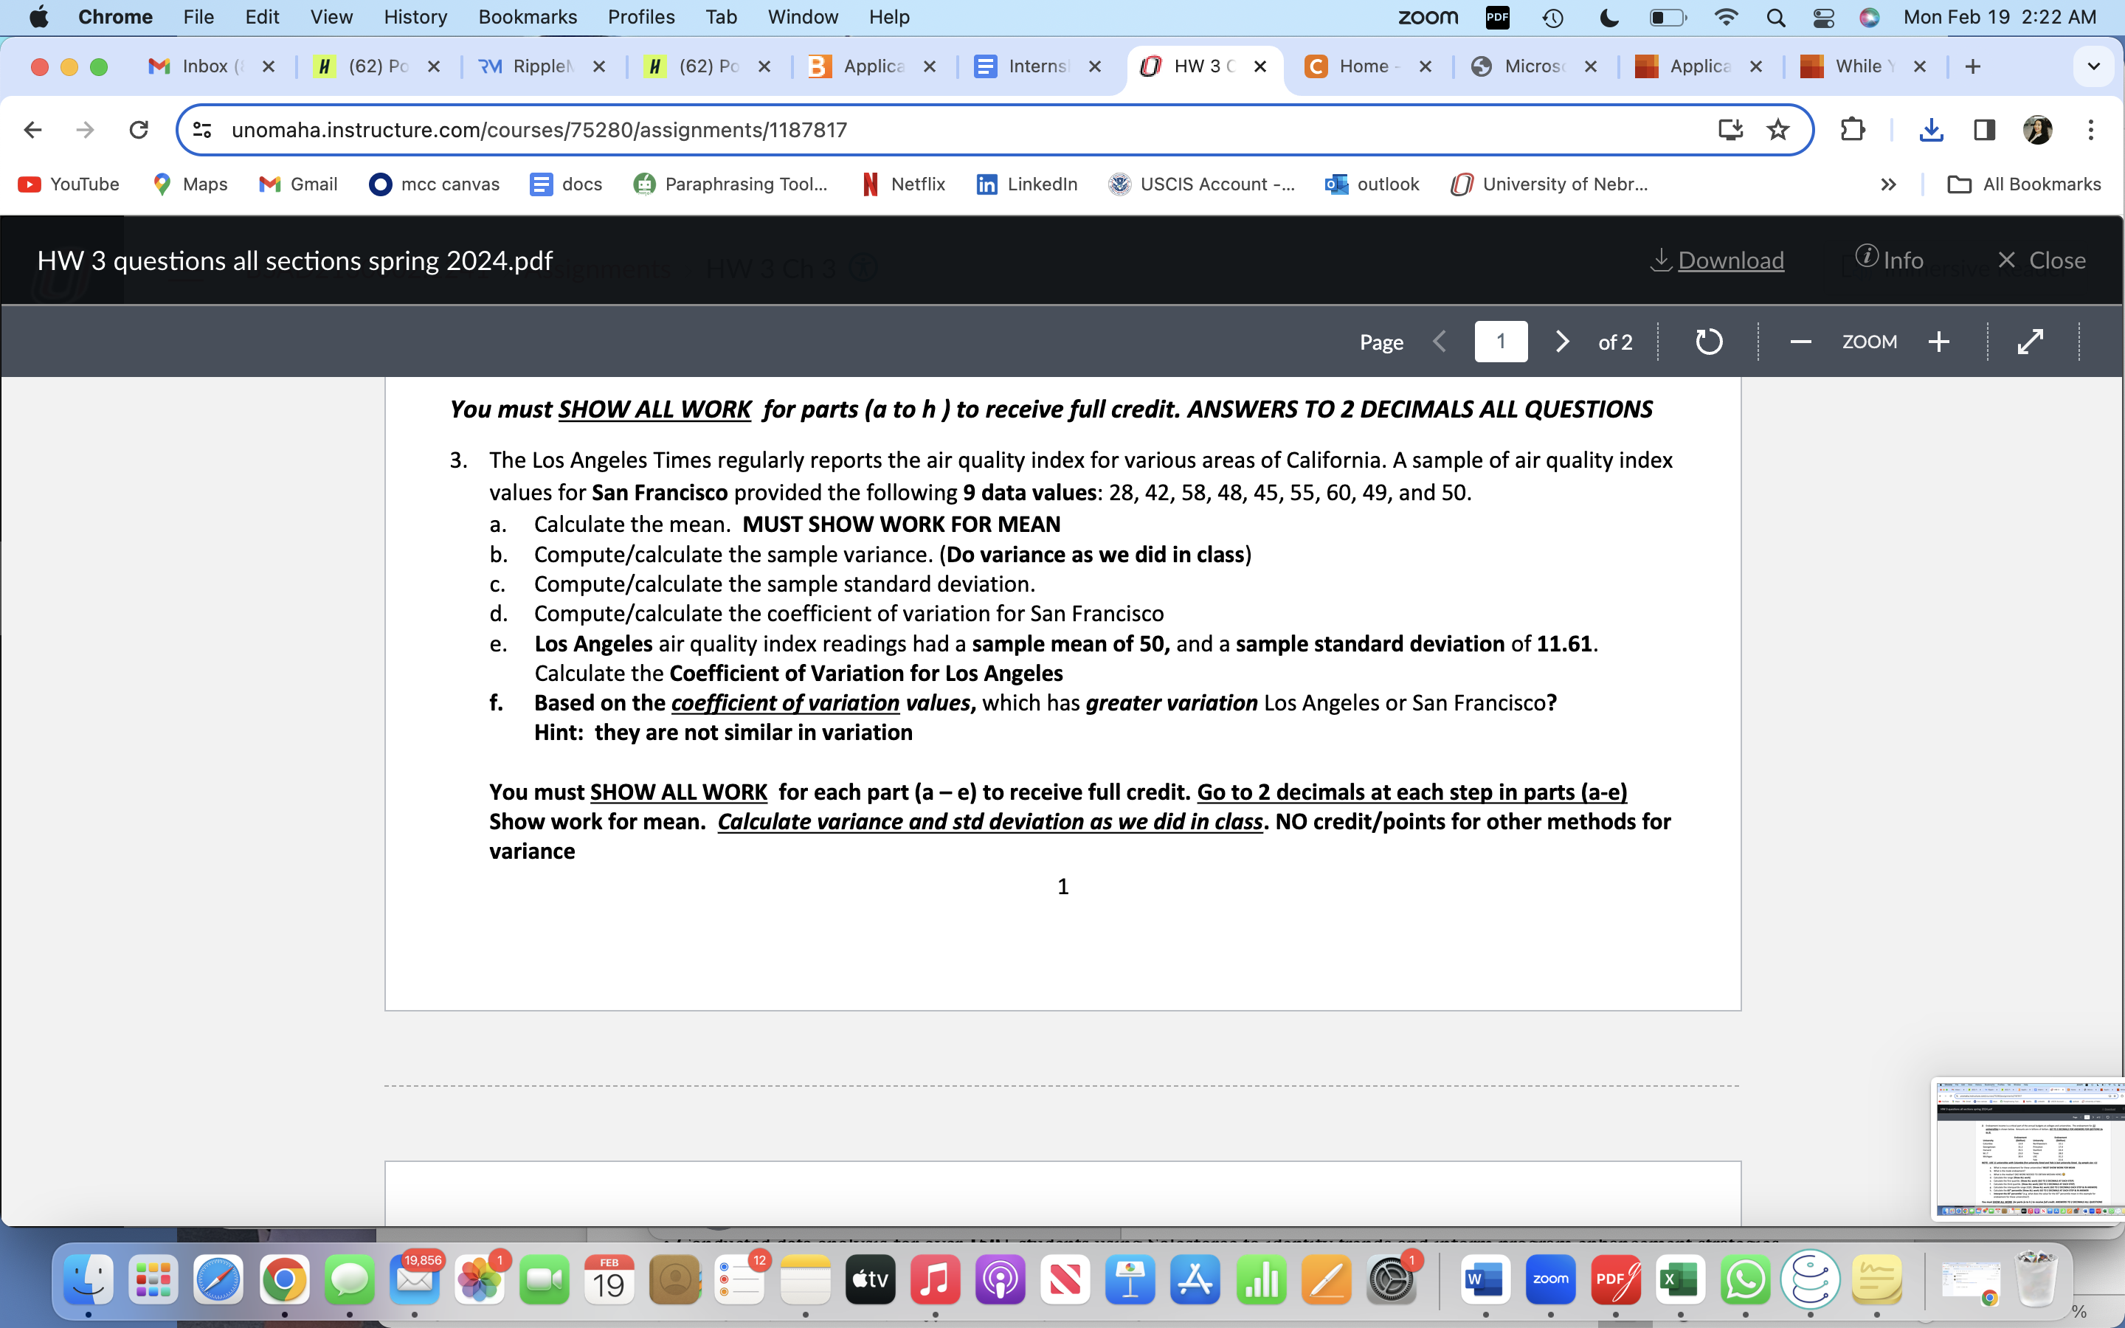The image size is (2125, 1328).
Task: Reload the page with refresh icon
Action: click(139, 130)
